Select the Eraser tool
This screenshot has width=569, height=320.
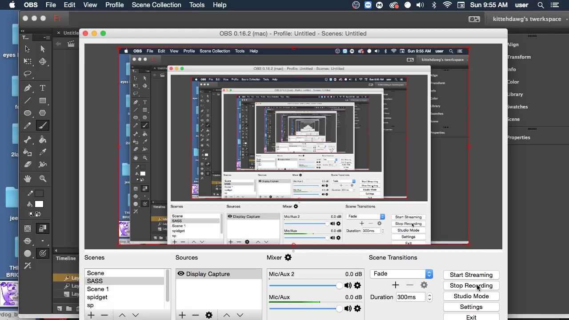[x=28, y=164]
